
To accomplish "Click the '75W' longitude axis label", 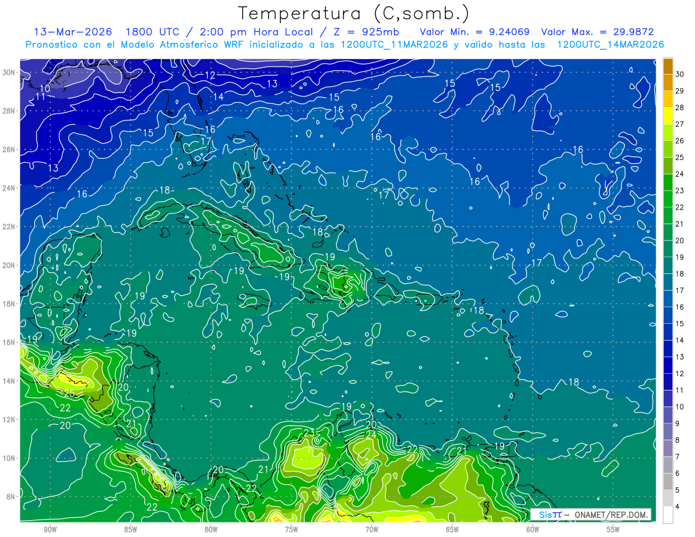I will click(291, 529).
